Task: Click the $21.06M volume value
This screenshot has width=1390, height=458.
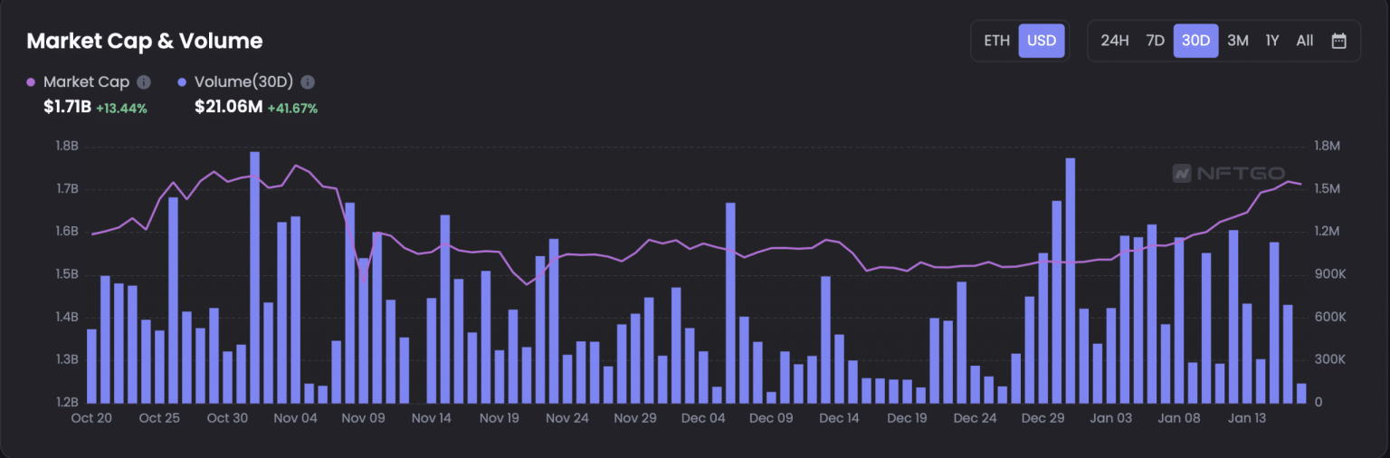Action: pos(228,108)
